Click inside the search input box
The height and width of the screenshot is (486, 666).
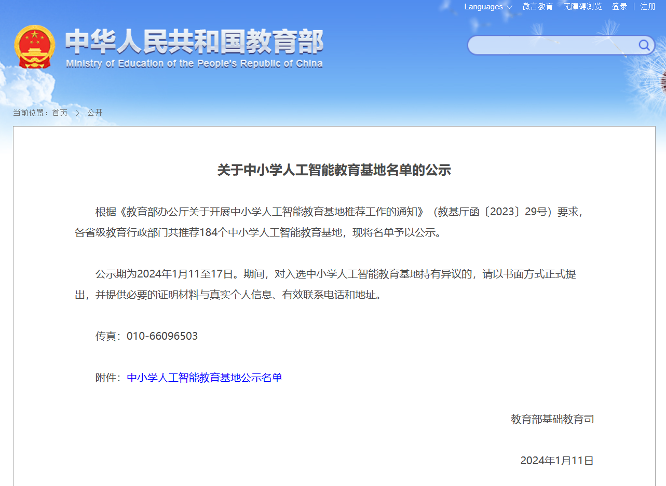coord(550,45)
